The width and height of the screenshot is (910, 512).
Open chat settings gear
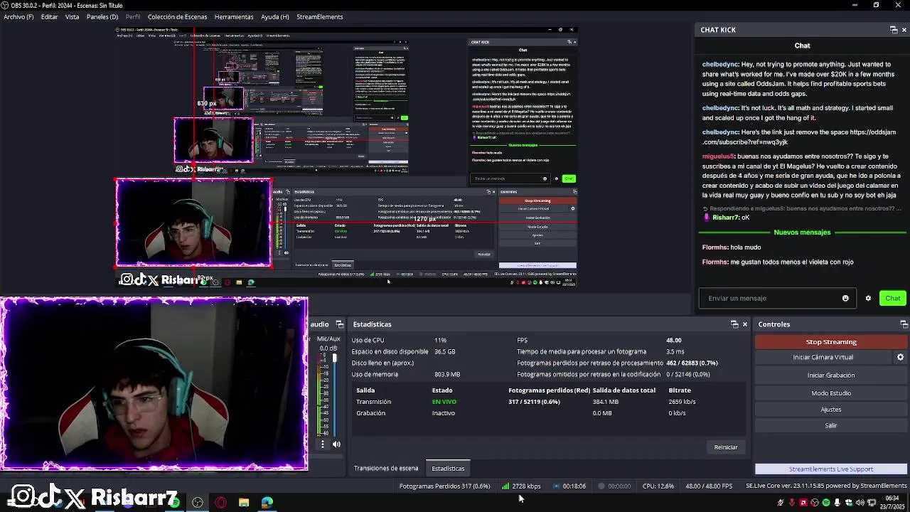(868, 298)
